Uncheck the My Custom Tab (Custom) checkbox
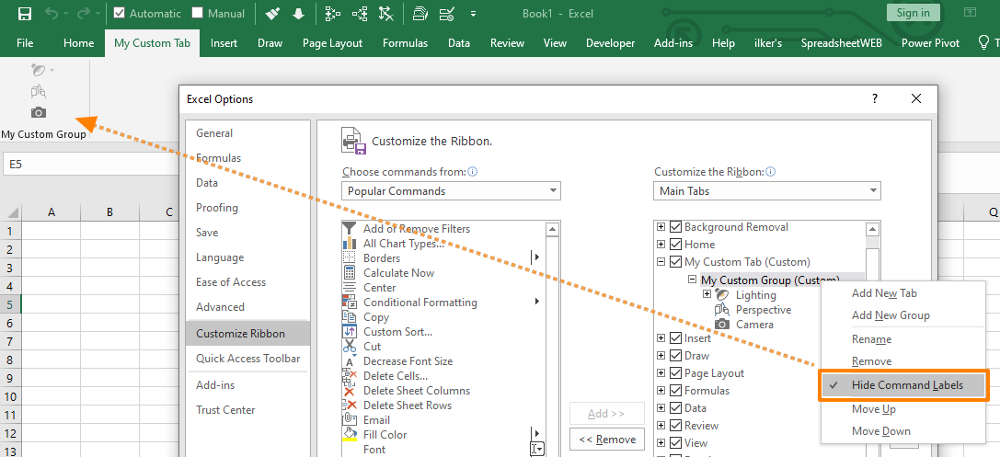Viewport: 1000px width, 457px height. click(x=676, y=261)
